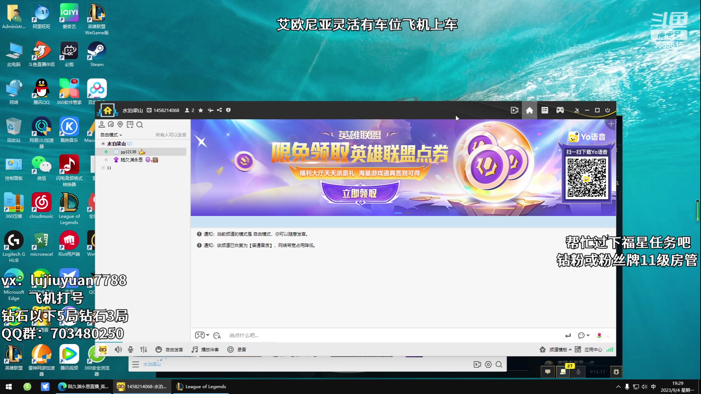Click video icon in the back window bar

point(477,364)
